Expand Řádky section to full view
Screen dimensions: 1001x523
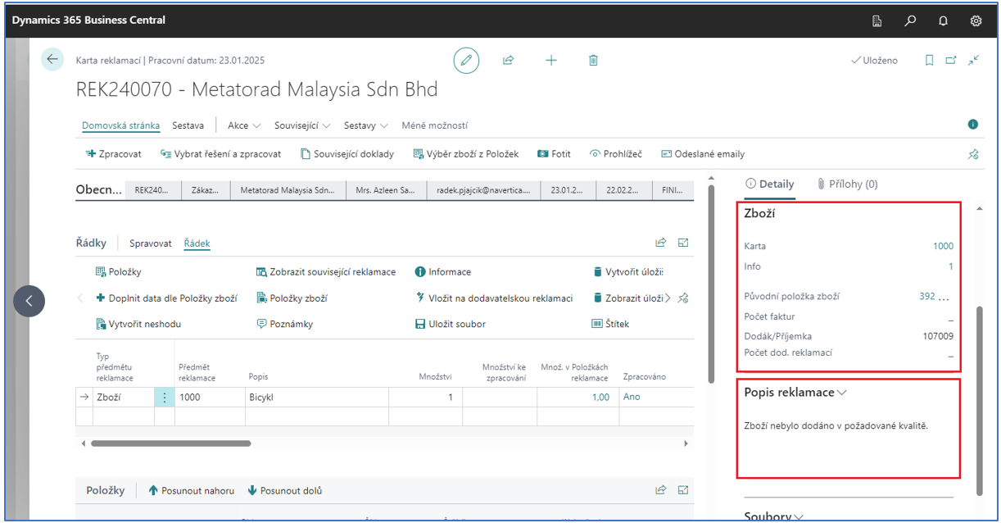click(x=683, y=243)
